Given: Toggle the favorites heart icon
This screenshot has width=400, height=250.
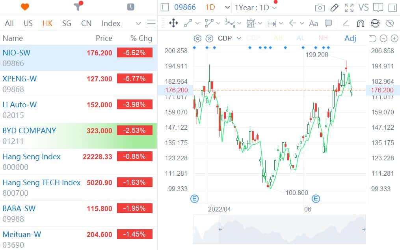Looking at the screenshot, I should 24,6.
